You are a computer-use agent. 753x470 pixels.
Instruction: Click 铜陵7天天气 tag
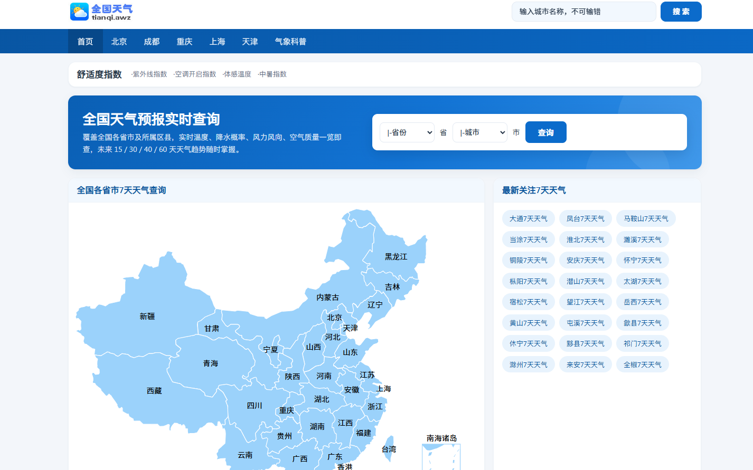(529, 260)
